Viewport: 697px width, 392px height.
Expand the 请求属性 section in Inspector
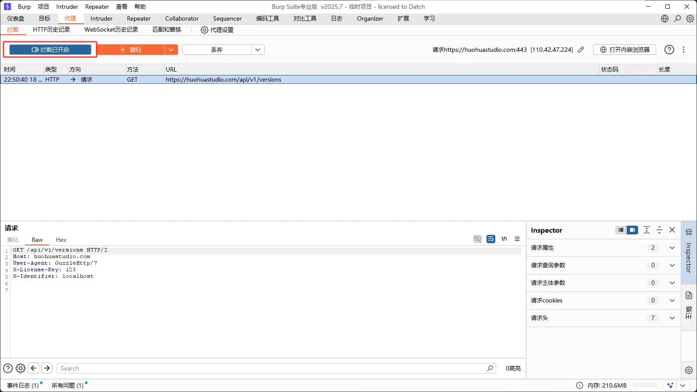click(x=672, y=248)
